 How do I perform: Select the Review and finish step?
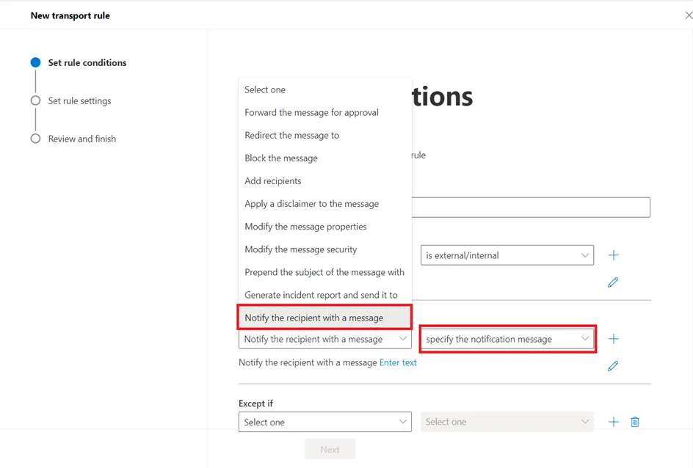tap(81, 139)
